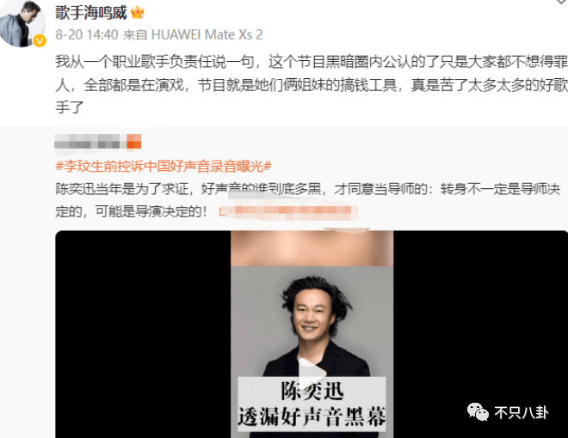Click the blurred strip above the video portrait
This screenshot has width=568, height=438.
(312, 248)
